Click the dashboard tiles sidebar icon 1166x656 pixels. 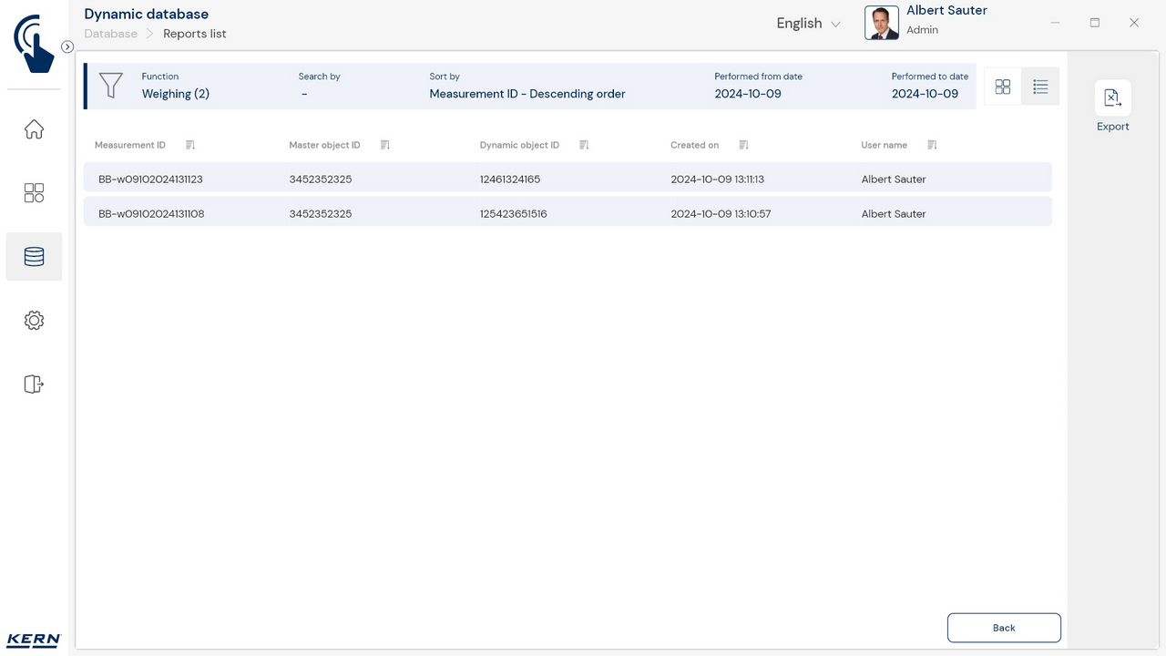(x=34, y=193)
